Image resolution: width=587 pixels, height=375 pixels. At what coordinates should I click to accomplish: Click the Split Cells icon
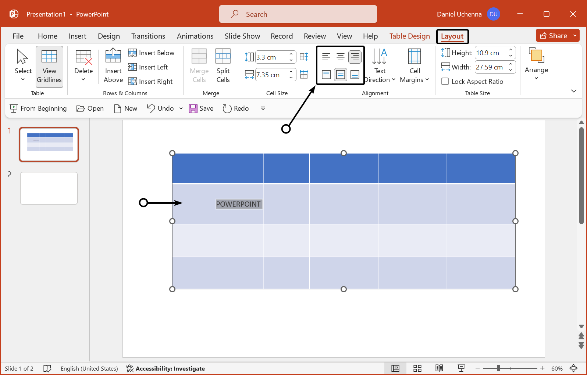click(223, 65)
